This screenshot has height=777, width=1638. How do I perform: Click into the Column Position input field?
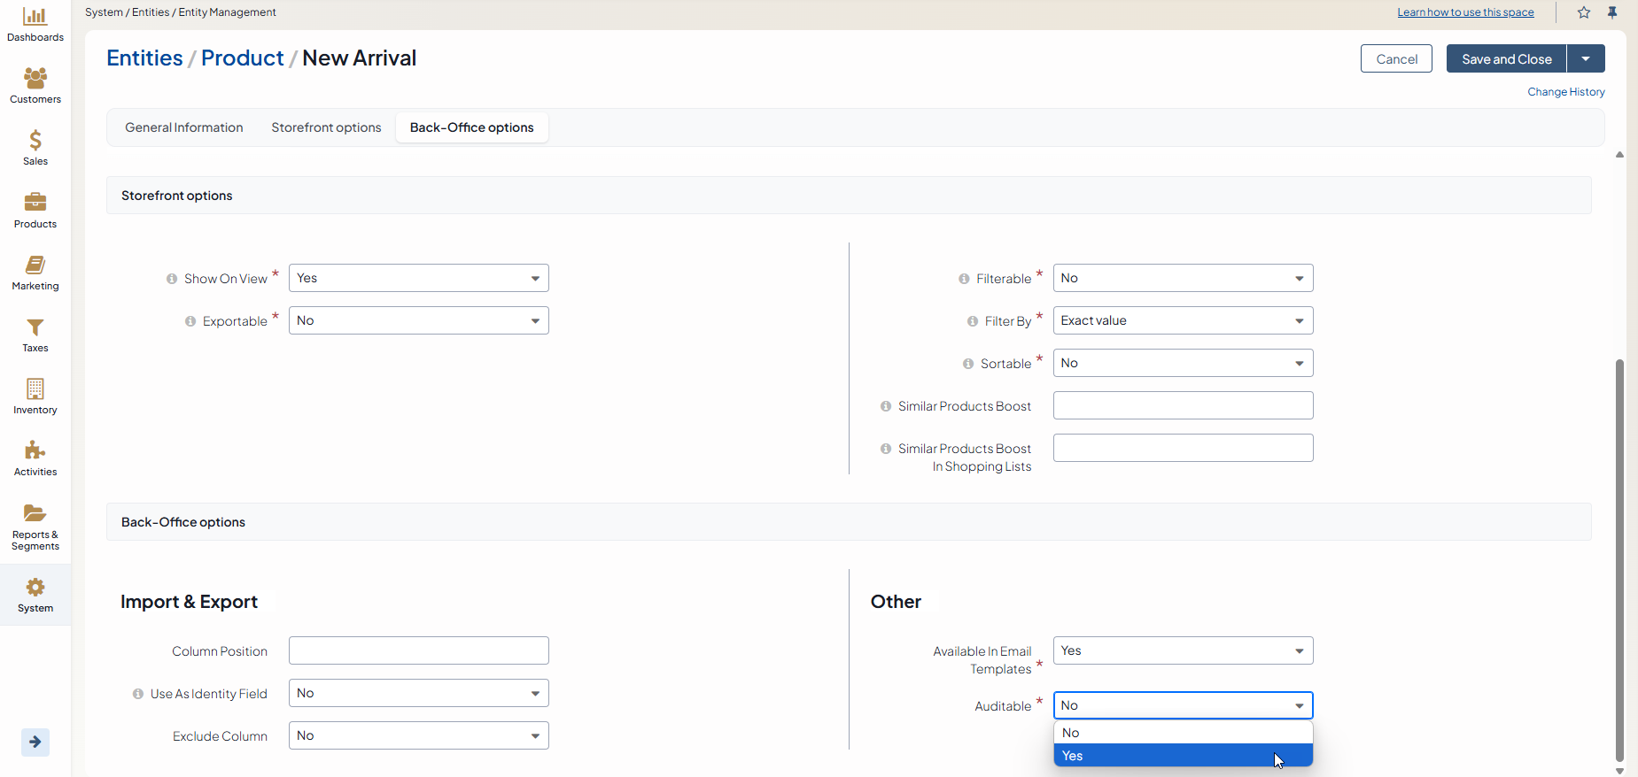click(418, 650)
